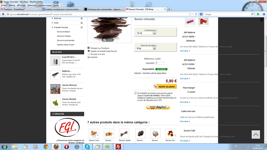Open Saveur Anis product thumbnail
The image size is (267, 150).
pyautogui.click(x=94, y=134)
